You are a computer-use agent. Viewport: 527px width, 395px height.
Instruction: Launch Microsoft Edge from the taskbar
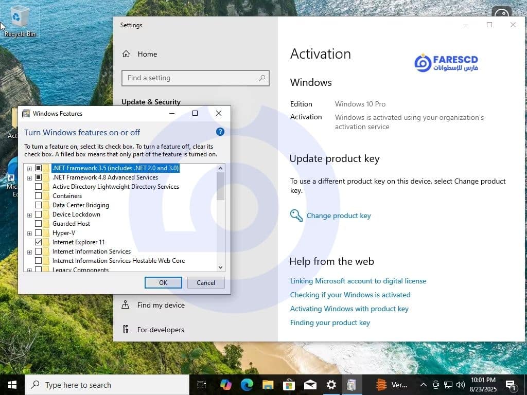tap(247, 385)
